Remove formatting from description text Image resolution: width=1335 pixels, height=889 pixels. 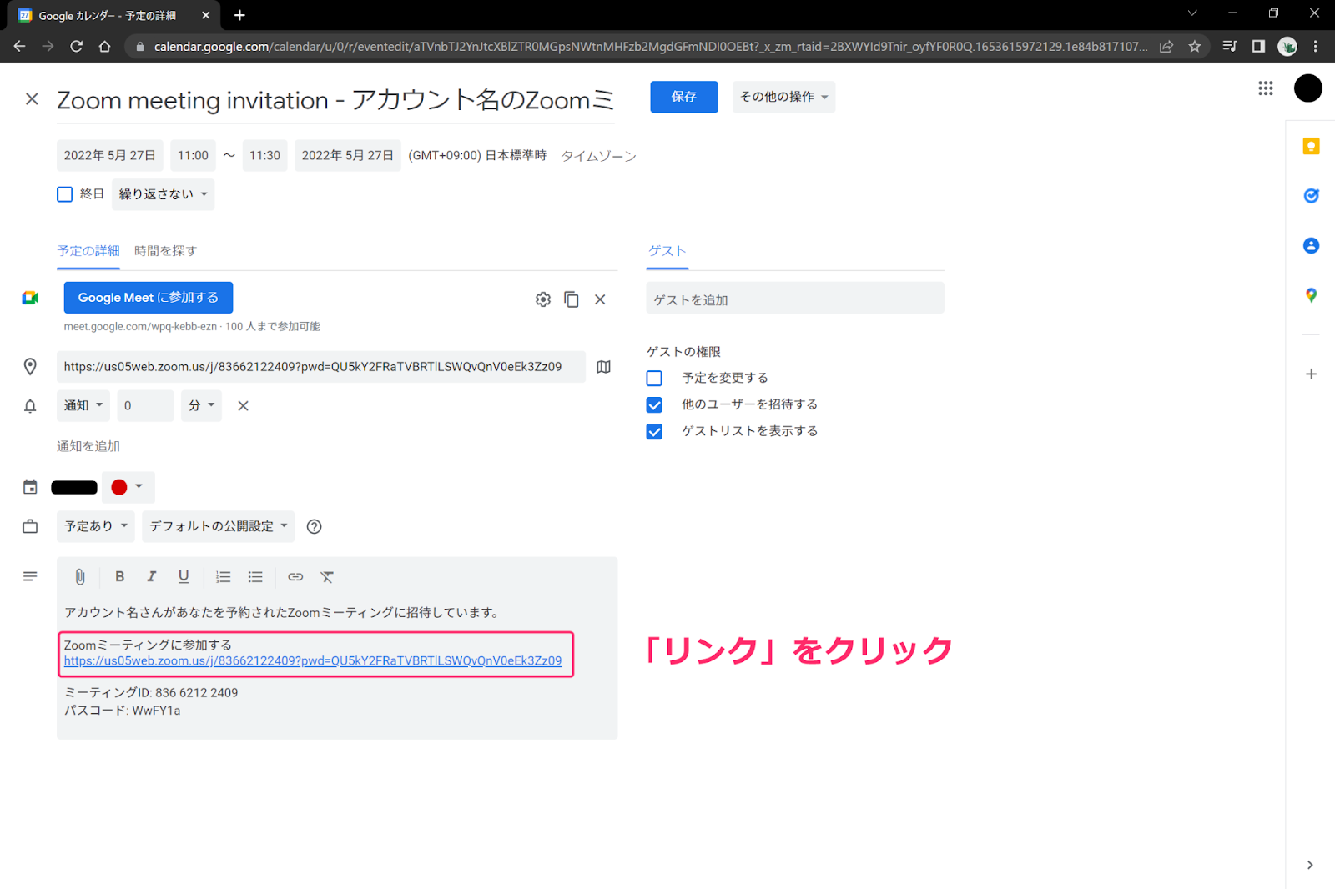(327, 576)
